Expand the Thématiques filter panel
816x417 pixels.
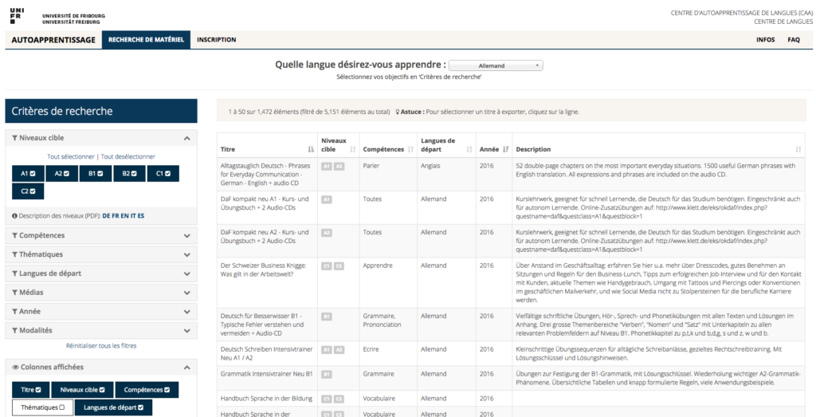click(101, 254)
